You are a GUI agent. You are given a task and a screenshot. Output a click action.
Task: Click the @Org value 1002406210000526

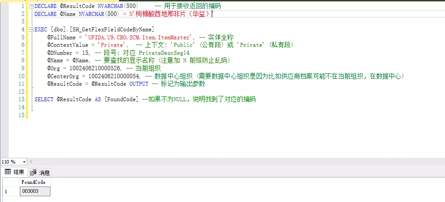click(x=97, y=68)
